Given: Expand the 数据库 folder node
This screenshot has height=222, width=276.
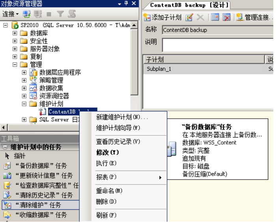Looking at the screenshot, I should pos(15,33).
